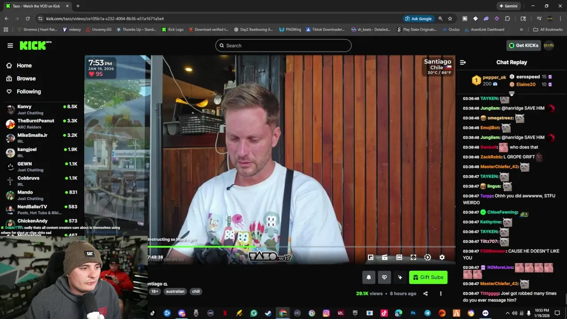
Task: Click pepper_ok in chat leaderboard
Action: click(x=494, y=77)
